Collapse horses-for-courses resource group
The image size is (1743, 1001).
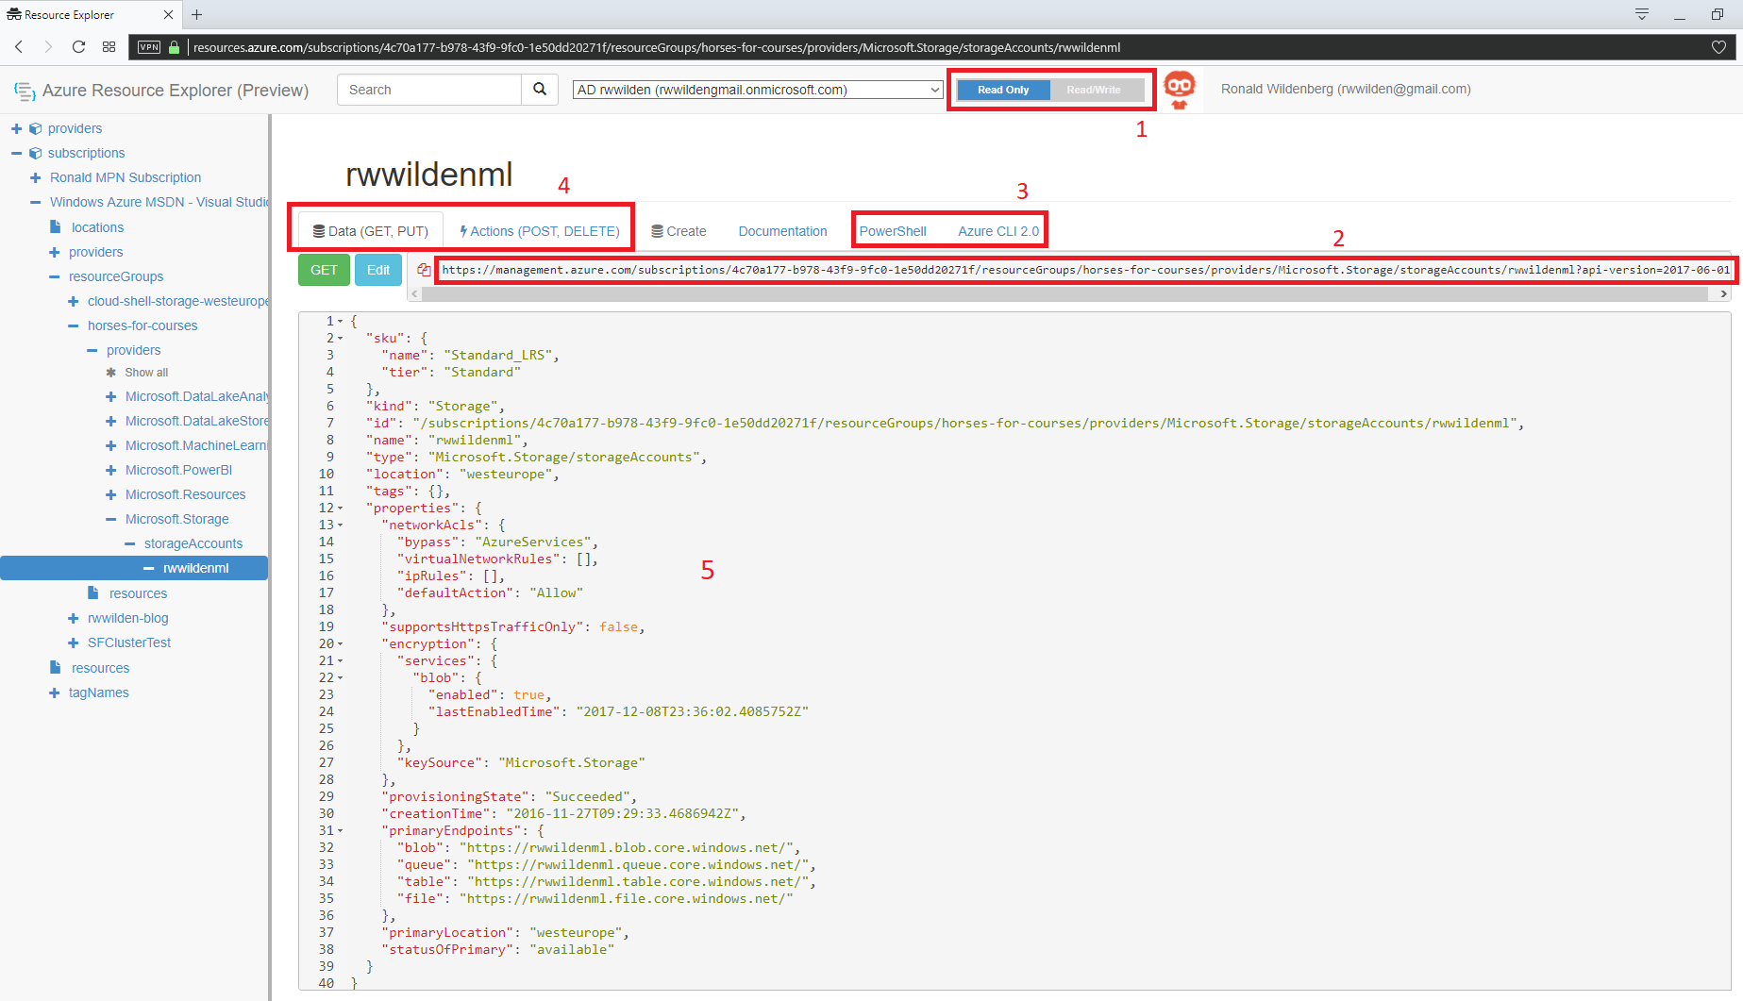point(73,325)
